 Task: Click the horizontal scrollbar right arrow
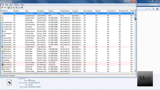point(133,73)
